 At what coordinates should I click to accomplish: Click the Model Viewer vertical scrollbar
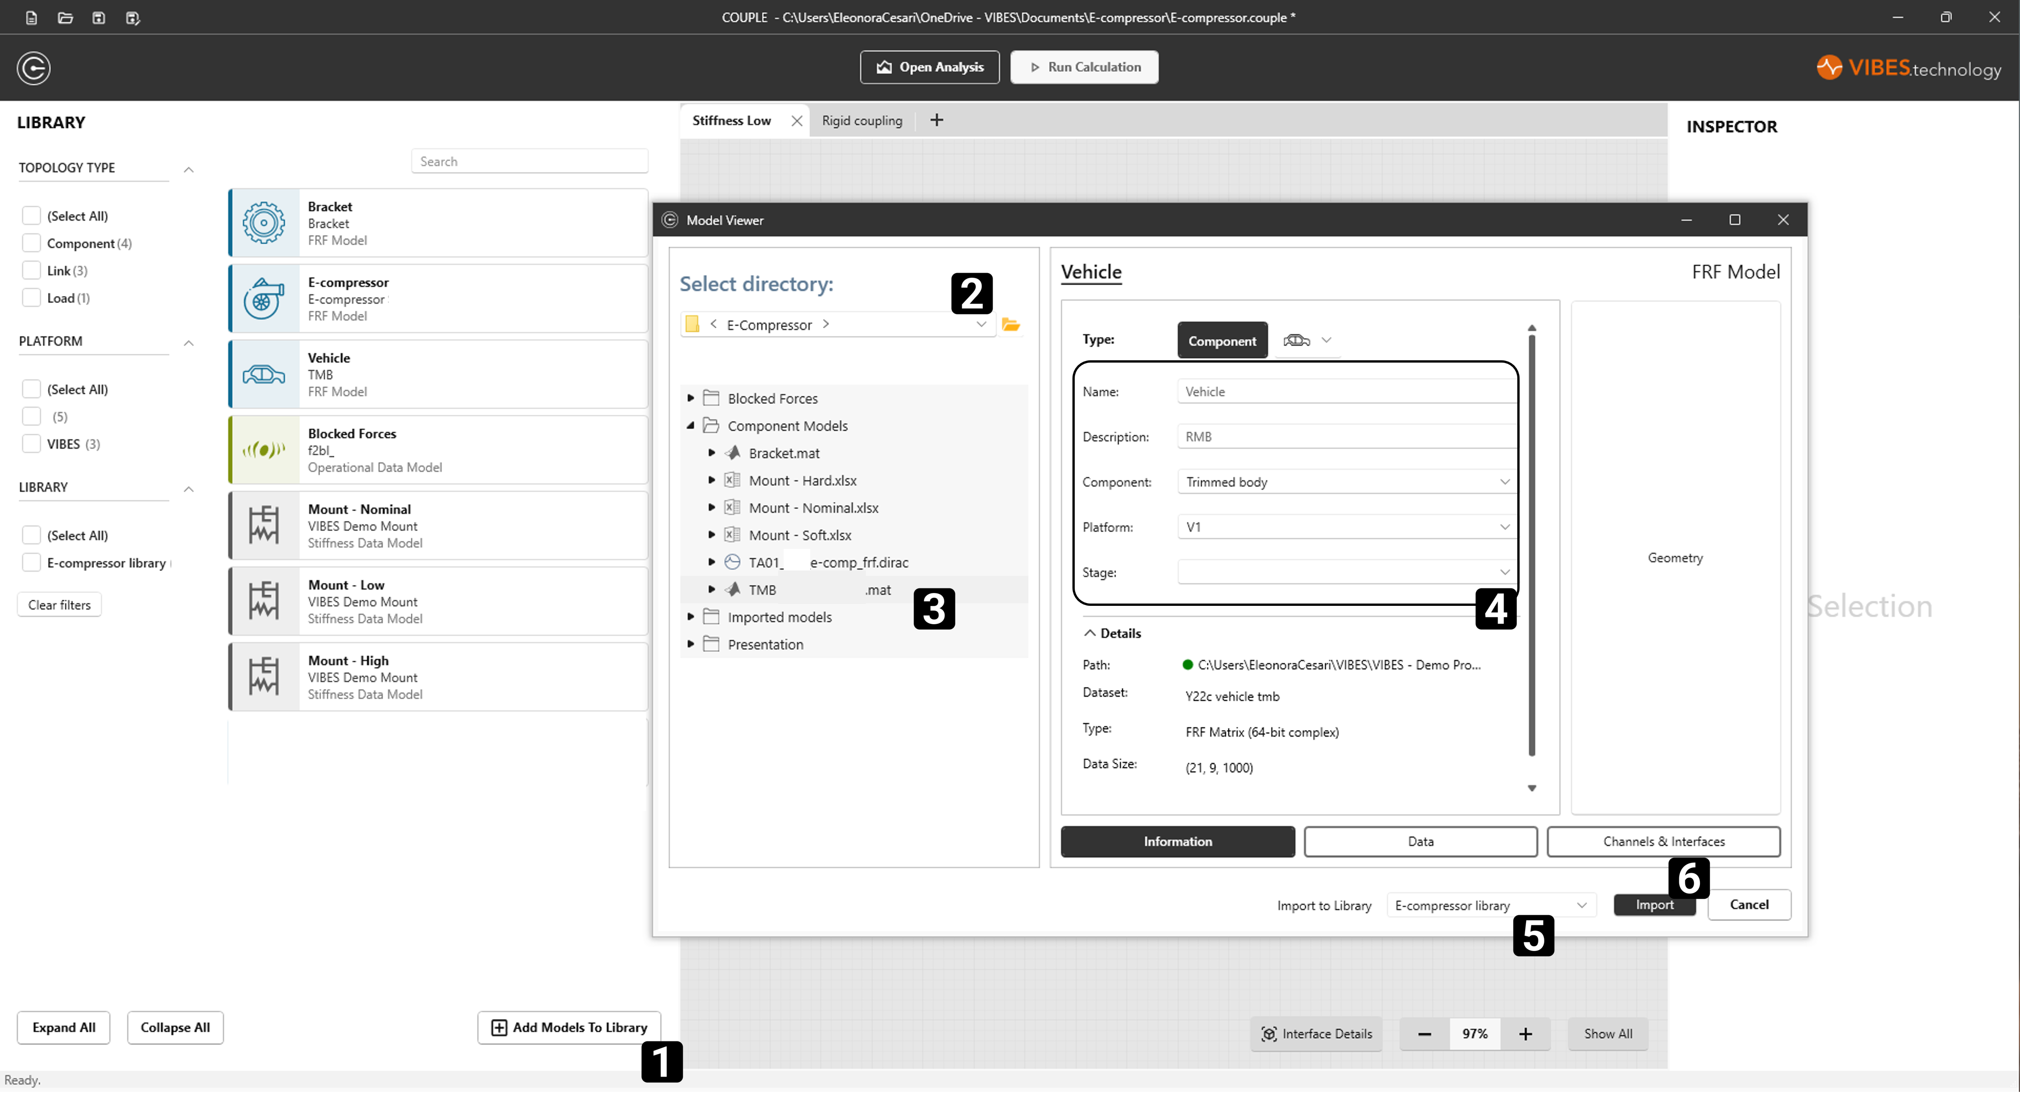point(1532,546)
